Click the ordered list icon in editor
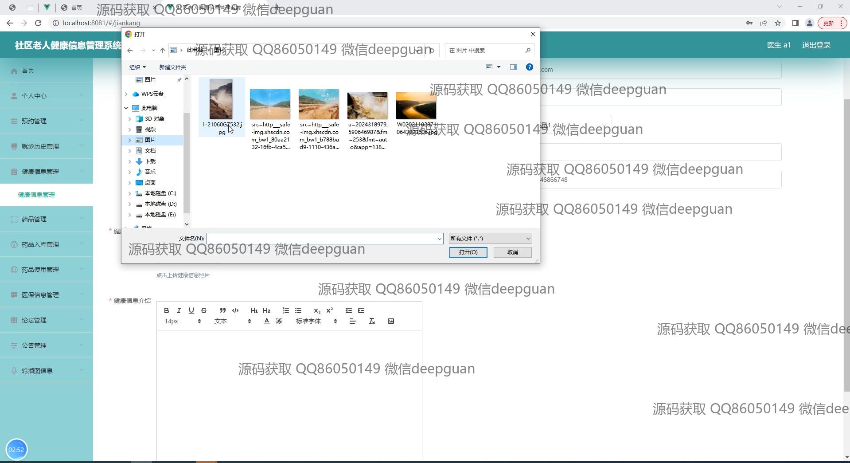 pos(286,310)
